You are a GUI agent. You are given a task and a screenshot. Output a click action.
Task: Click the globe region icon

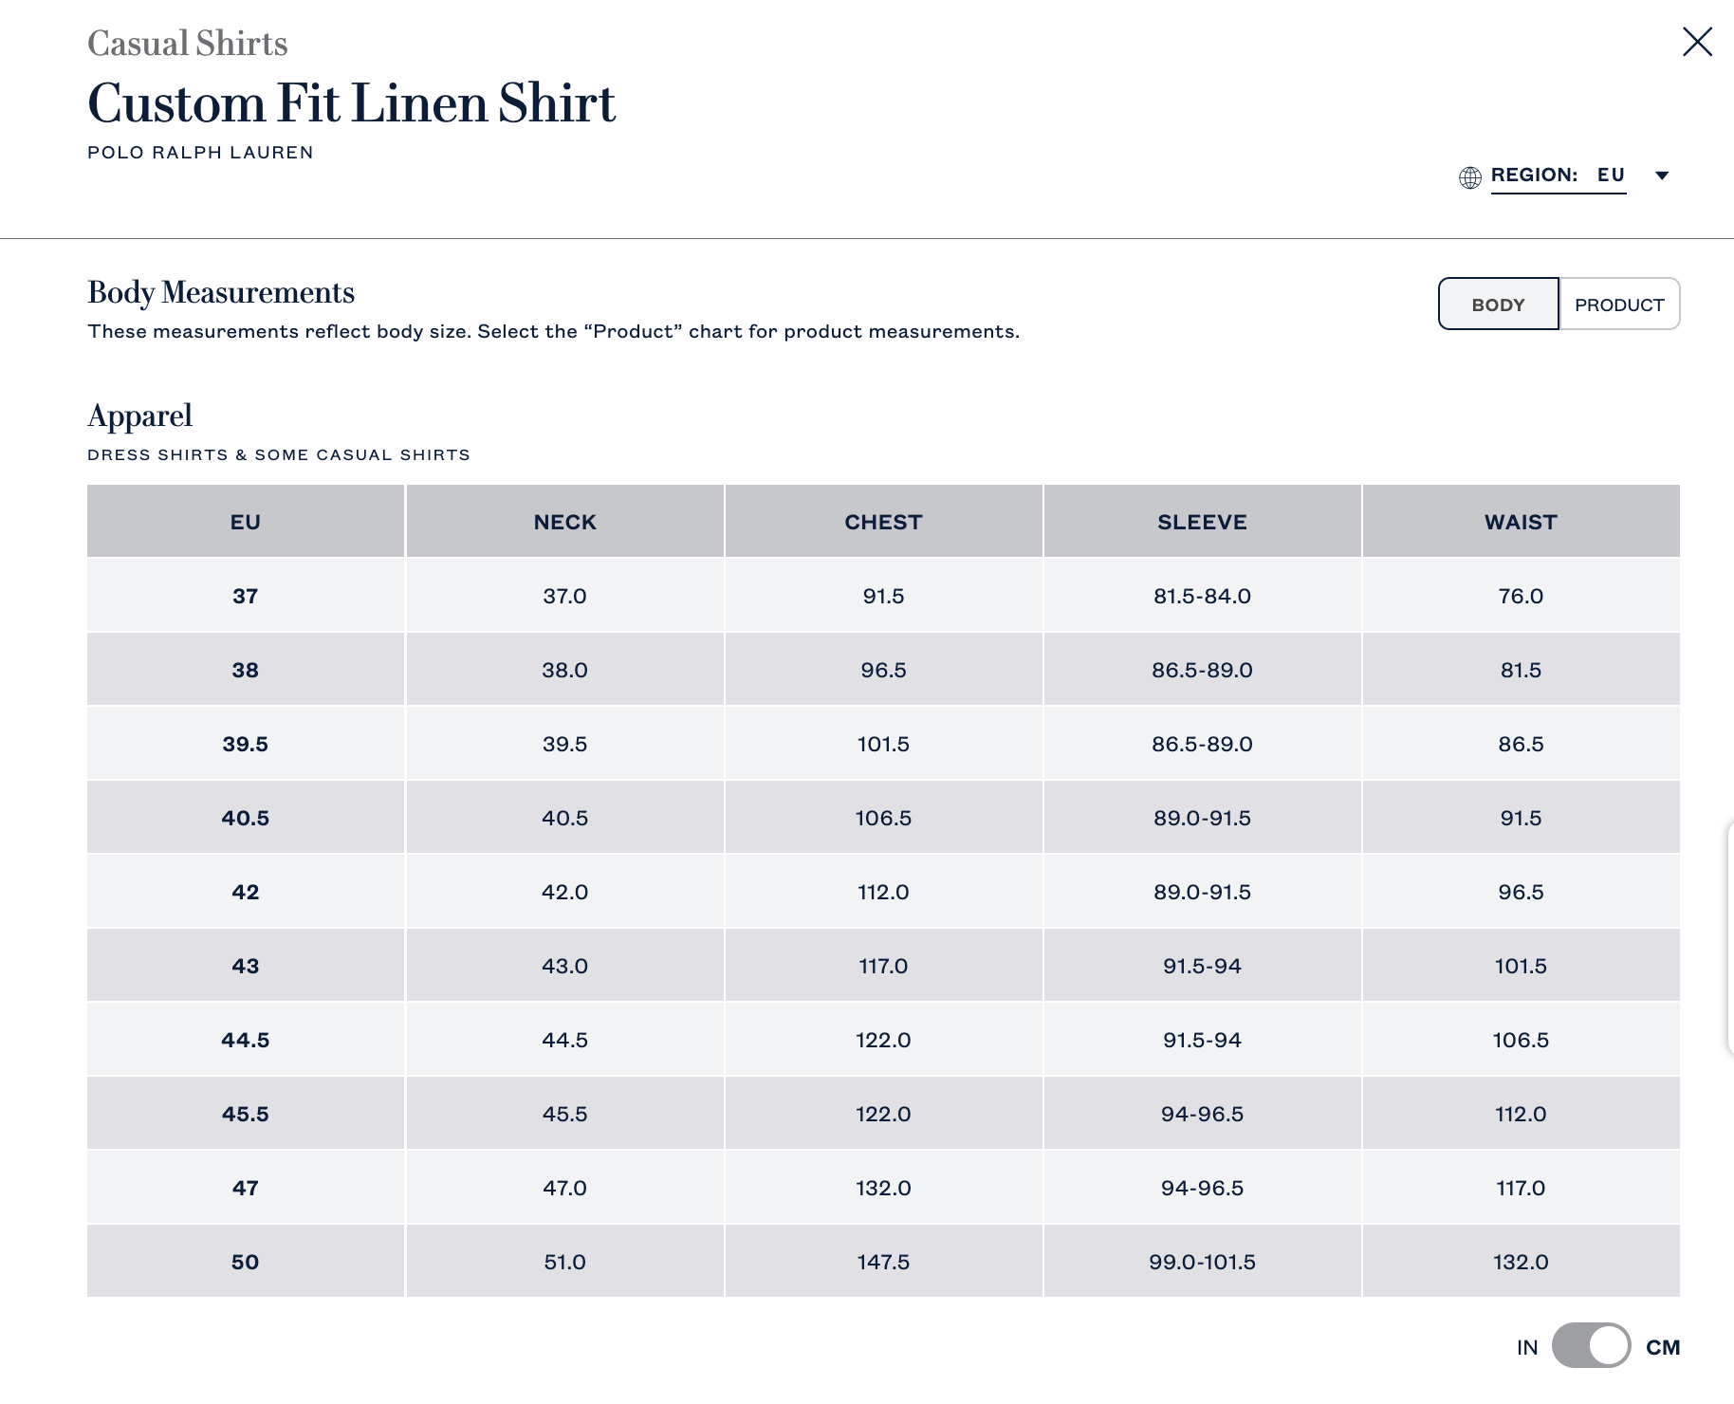point(1470,177)
